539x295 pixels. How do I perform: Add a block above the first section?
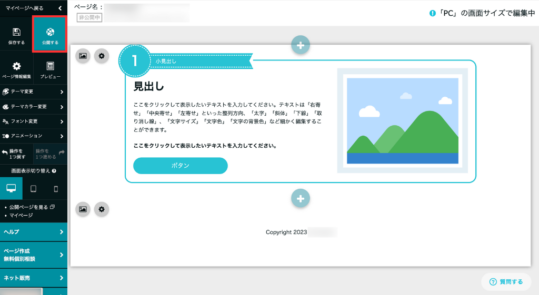tap(301, 45)
